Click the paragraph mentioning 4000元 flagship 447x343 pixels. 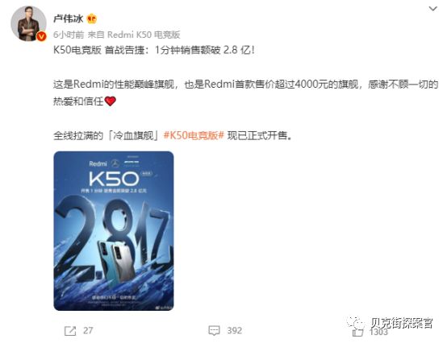pos(245,93)
